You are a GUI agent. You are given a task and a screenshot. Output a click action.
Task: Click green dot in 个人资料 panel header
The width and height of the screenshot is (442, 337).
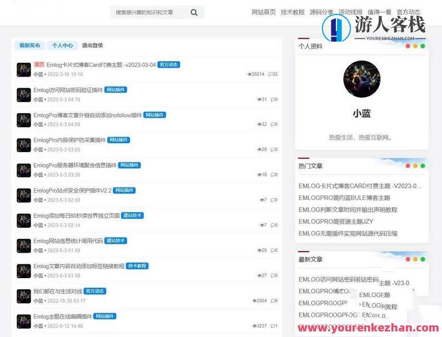tap(423, 46)
